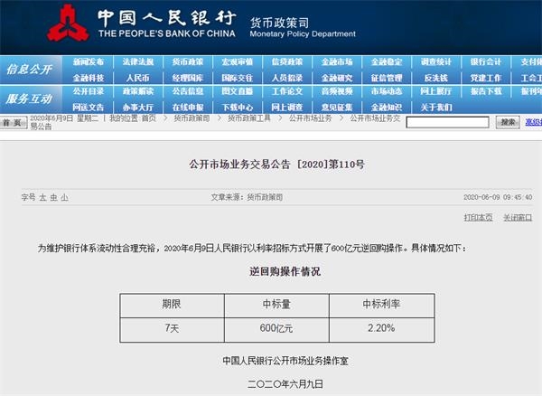Click 首页 link in the breadcrumb path
Screen dimensions: 542x396
[149, 118]
